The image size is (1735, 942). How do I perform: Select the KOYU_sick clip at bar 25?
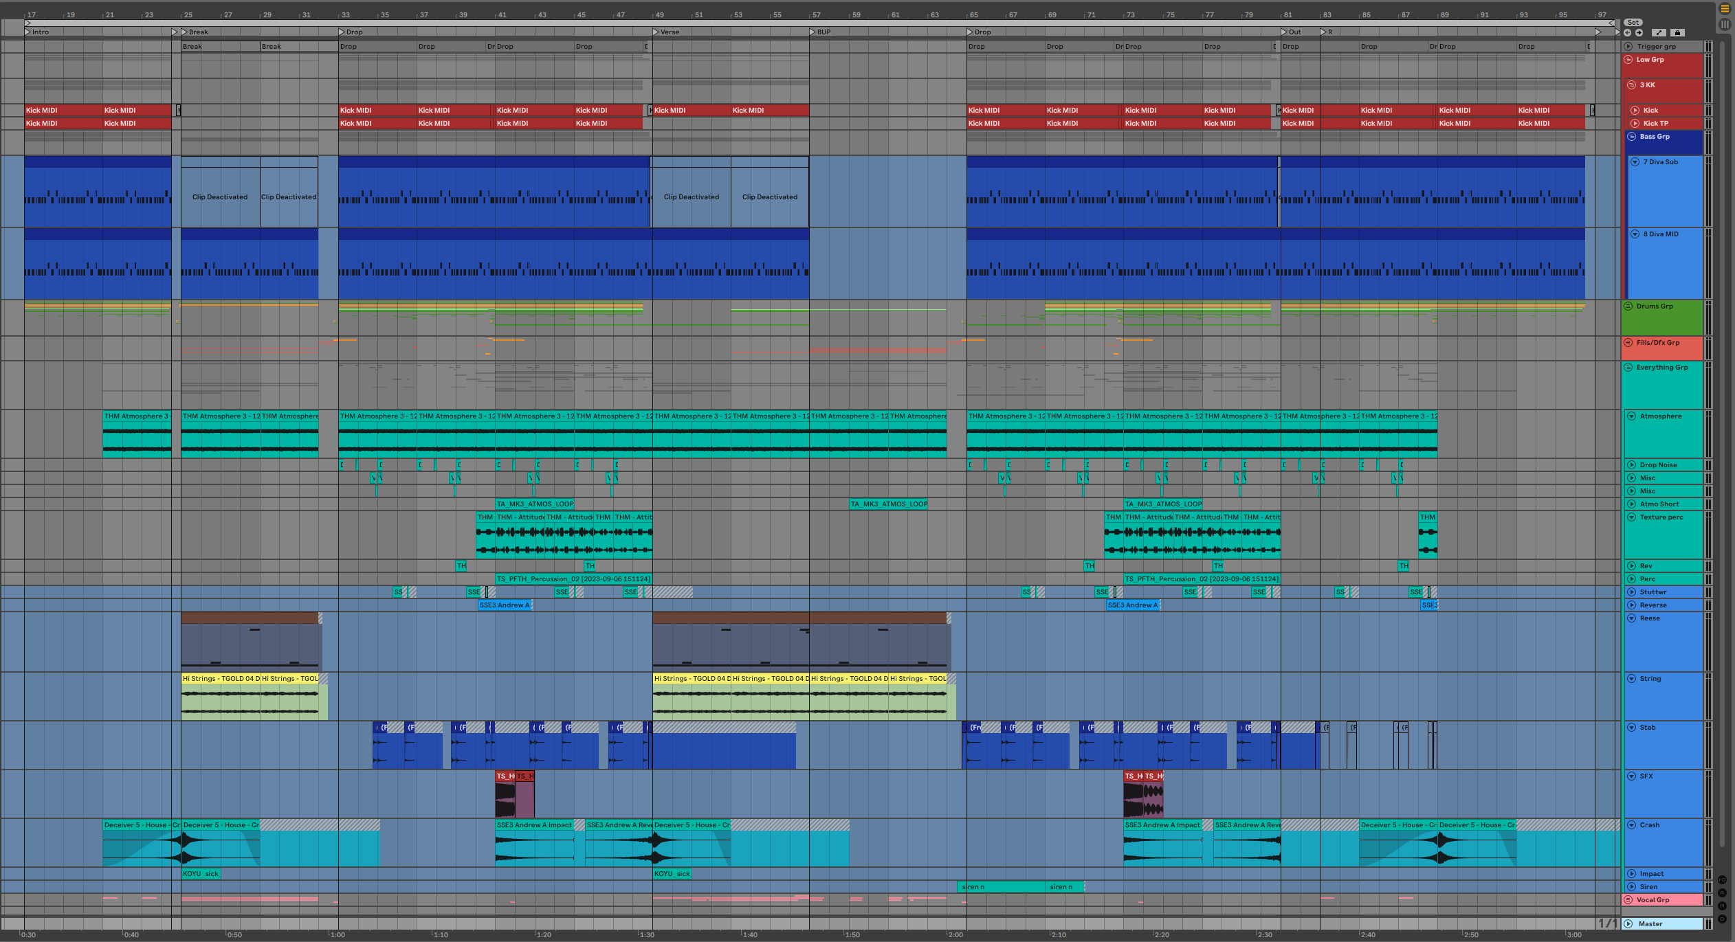[x=201, y=874]
